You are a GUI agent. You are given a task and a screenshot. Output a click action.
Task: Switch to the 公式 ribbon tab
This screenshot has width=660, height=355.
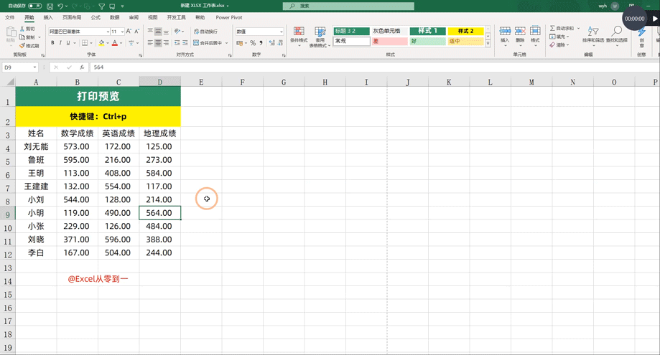(x=96, y=17)
